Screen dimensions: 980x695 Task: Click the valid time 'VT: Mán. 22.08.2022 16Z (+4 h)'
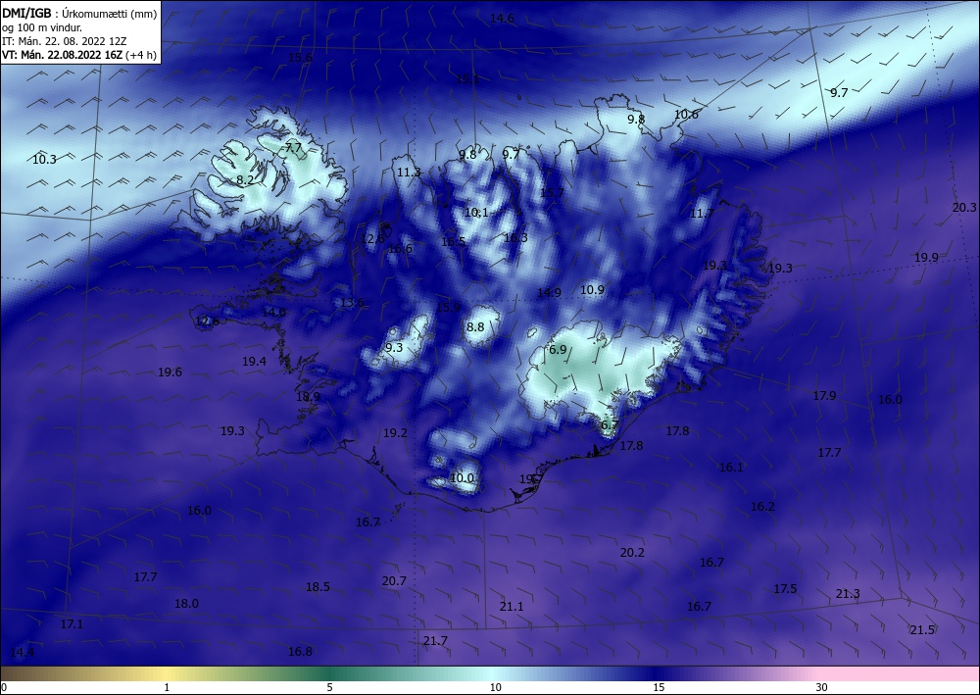pos(79,55)
